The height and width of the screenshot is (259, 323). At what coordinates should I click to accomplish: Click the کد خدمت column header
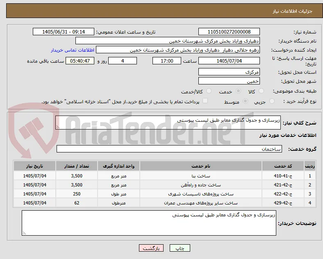[283, 166]
